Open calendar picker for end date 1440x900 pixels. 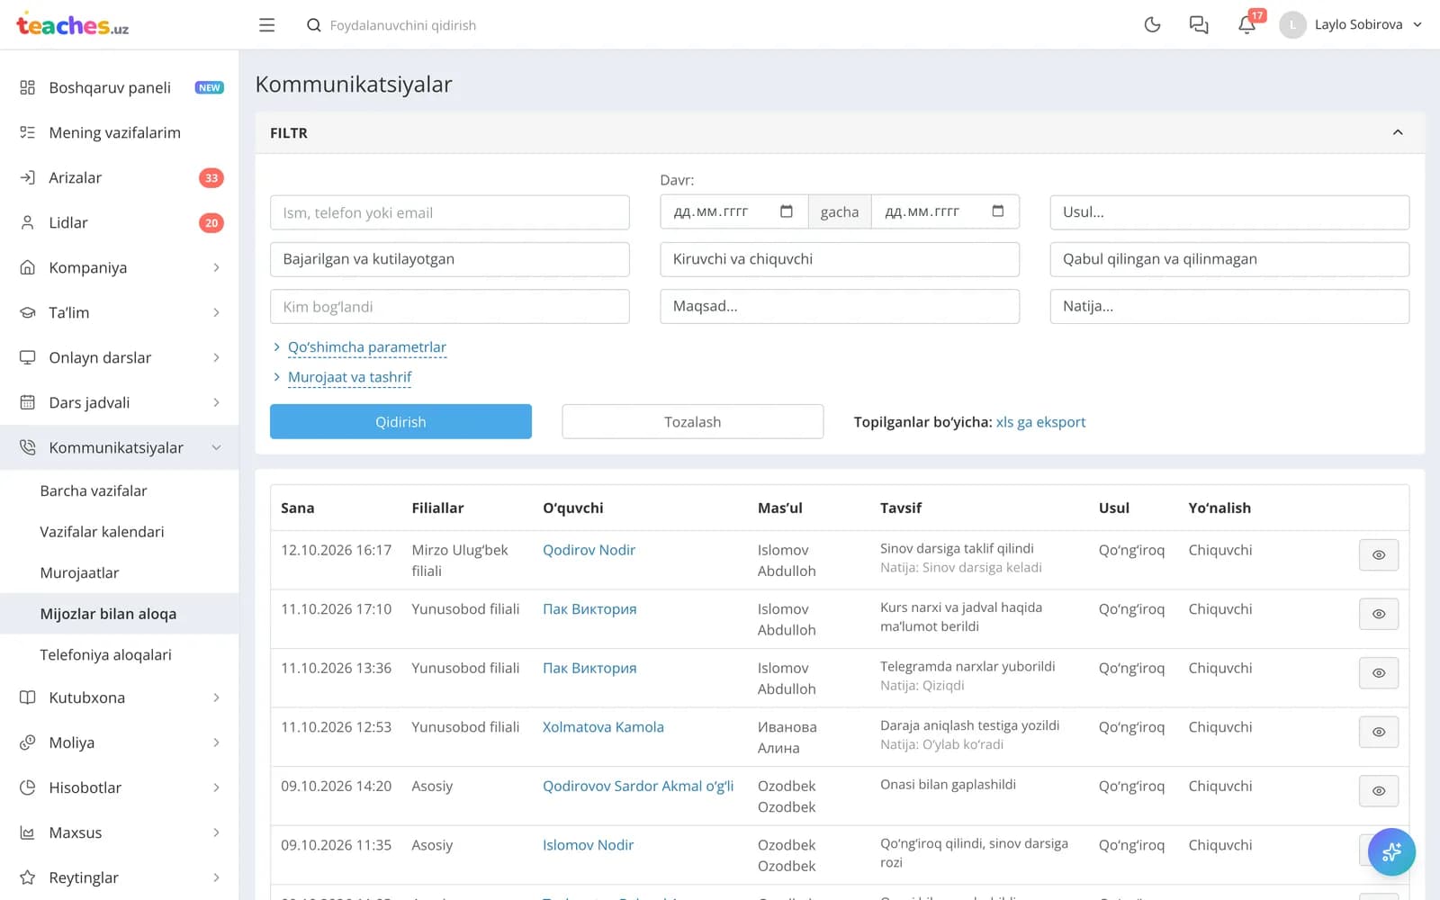(997, 211)
